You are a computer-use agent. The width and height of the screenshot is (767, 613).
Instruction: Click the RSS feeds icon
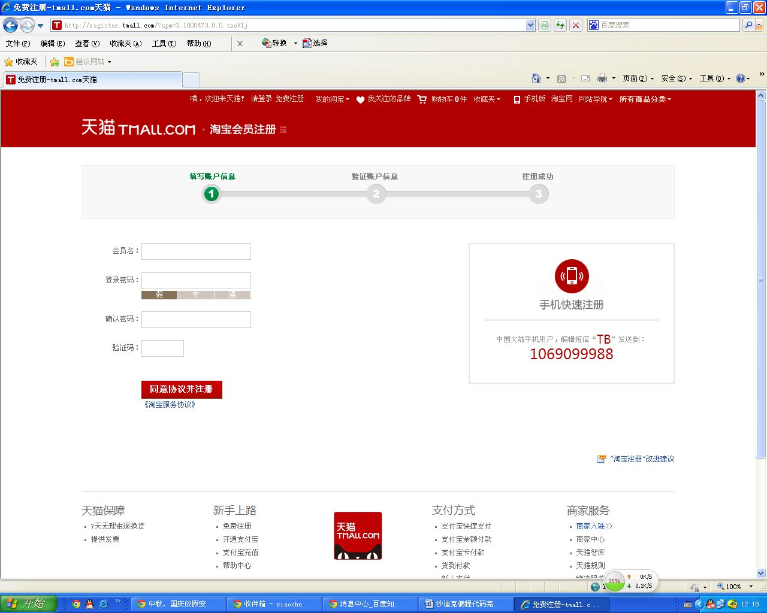561,78
